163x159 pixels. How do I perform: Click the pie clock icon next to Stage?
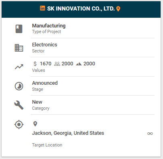19,86
